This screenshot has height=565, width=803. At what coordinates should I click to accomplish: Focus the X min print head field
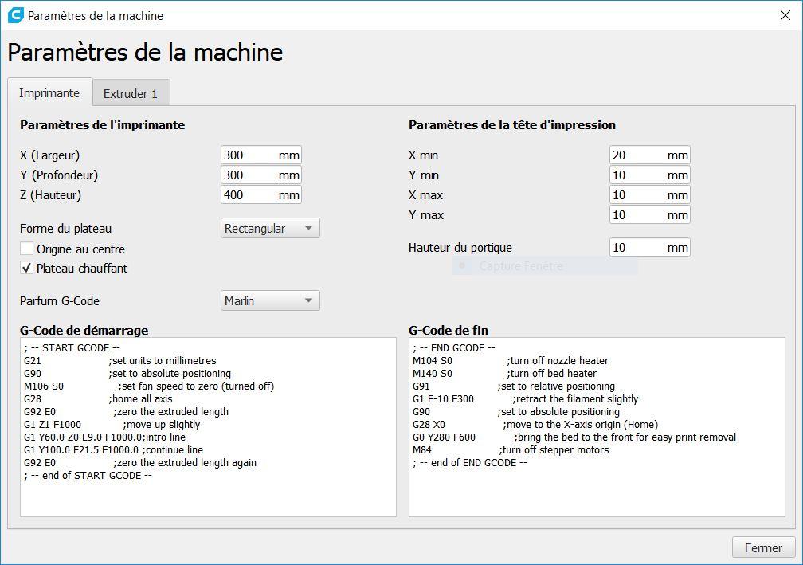click(650, 155)
